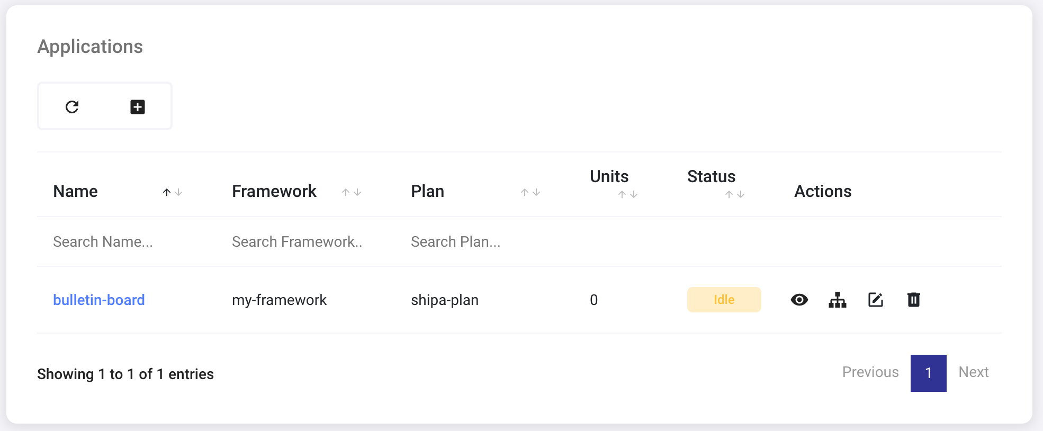Click the edit pencil icon for bulletin-board
Viewport: 1043px width, 431px height.
876,300
